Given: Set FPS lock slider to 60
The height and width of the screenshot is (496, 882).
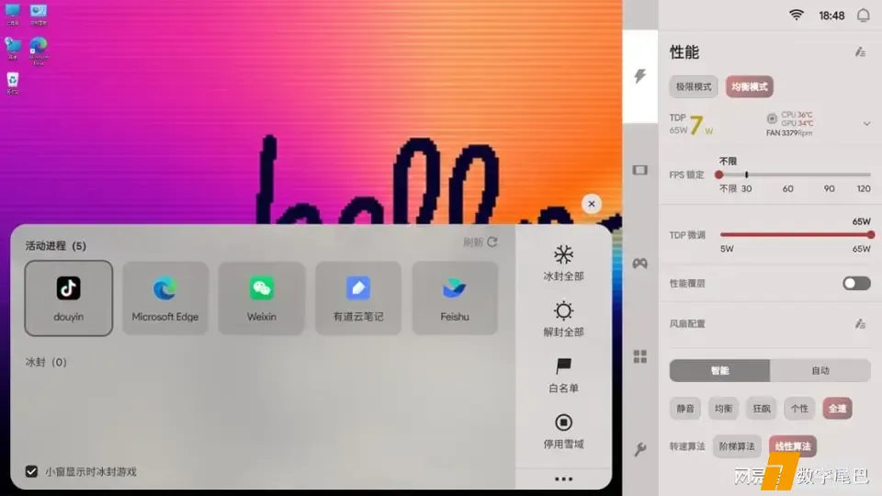Looking at the screenshot, I should click(x=787, y=175).
